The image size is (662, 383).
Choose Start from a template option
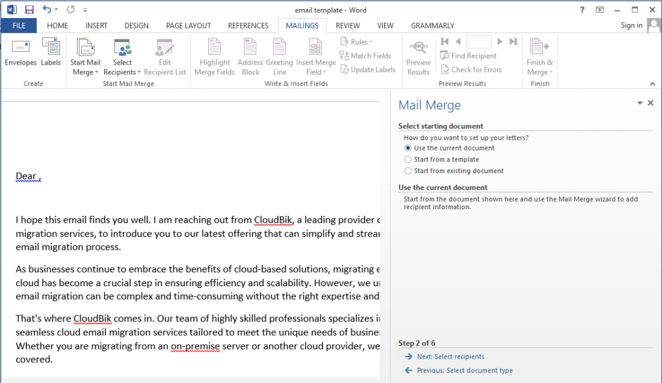[x=408, y=159]
